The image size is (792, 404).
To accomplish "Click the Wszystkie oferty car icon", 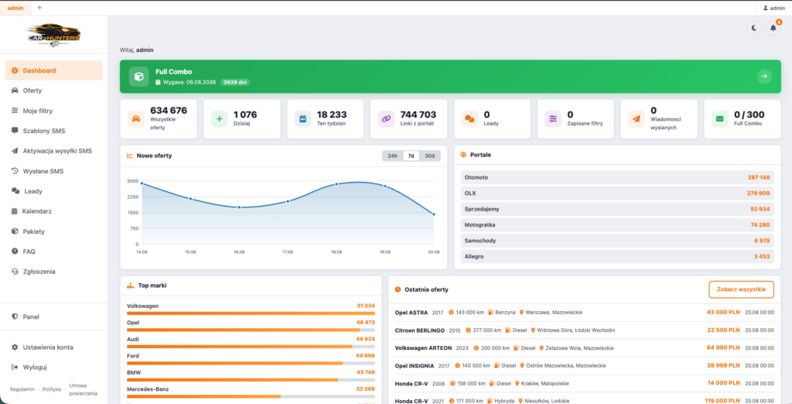I will point(136,119).
